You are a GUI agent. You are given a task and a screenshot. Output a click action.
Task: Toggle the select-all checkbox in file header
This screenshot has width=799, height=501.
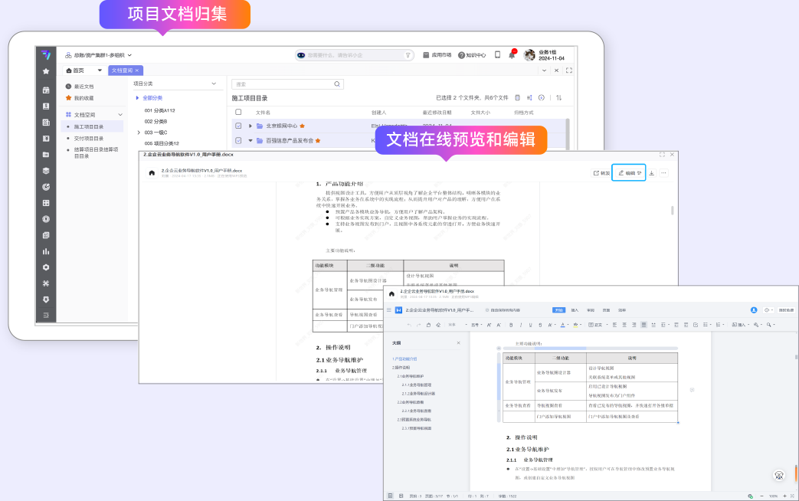point(238,112)
